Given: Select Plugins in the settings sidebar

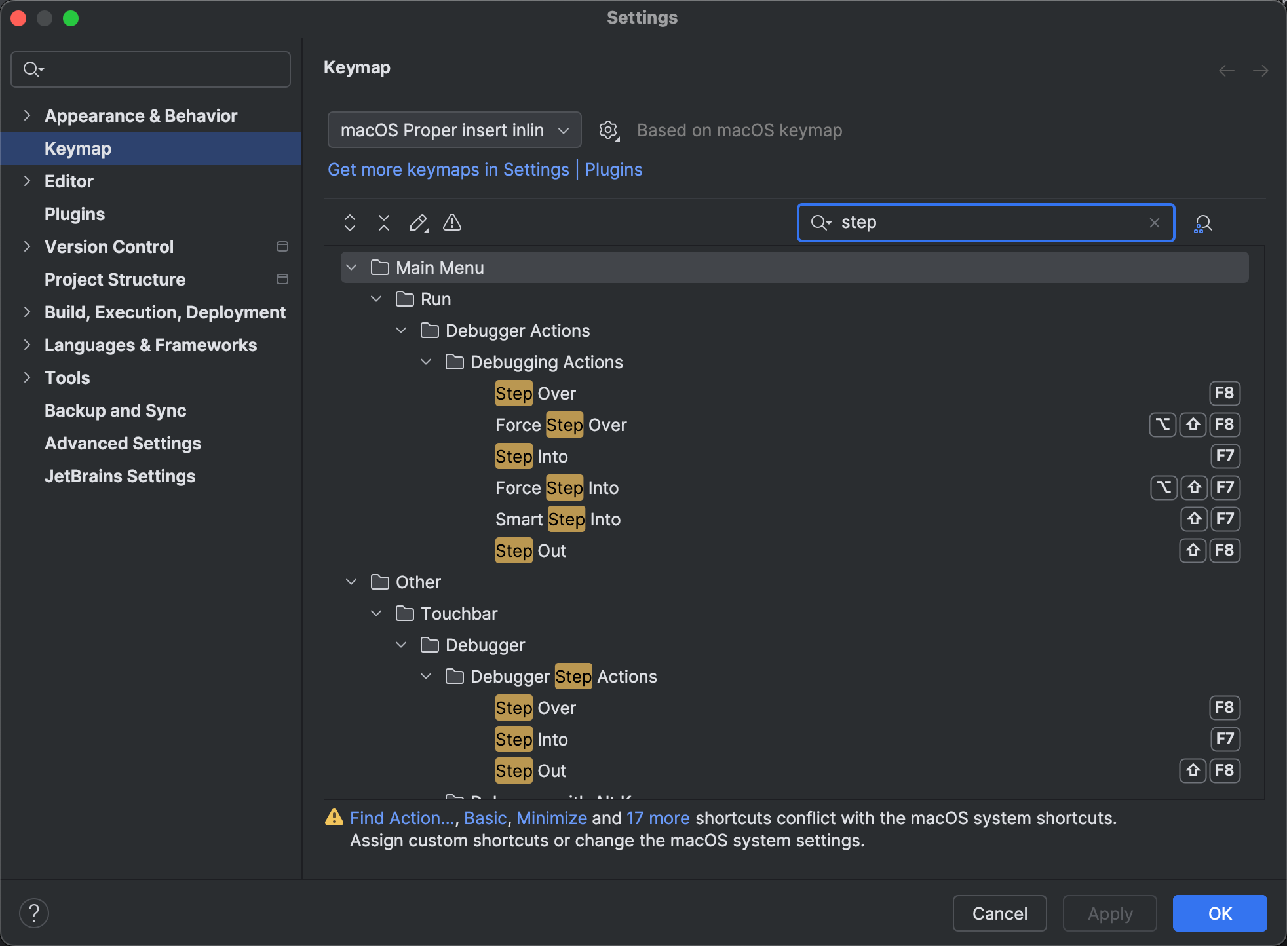Looking at the screenshot, I should tap(74, 214).
